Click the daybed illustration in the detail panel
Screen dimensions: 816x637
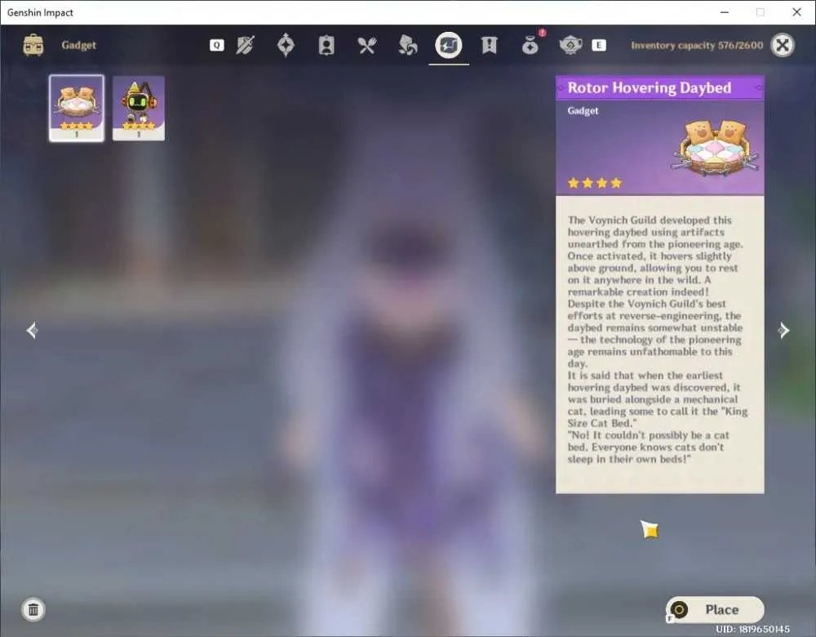tap(716, 148)
